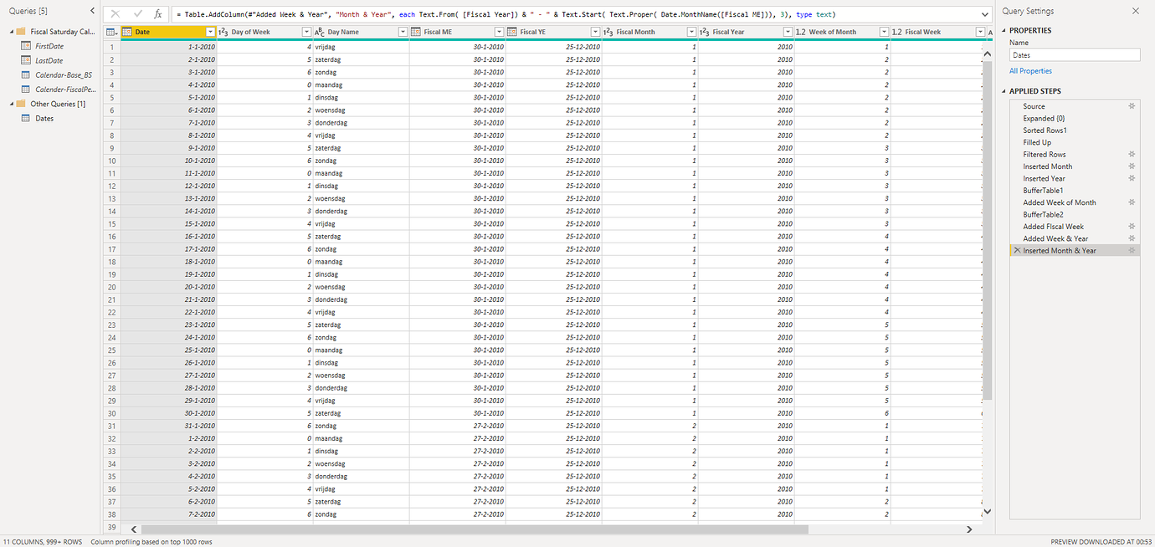
Task: Click the Date cell 1-2-2010
Action: [x=169, y=438]
